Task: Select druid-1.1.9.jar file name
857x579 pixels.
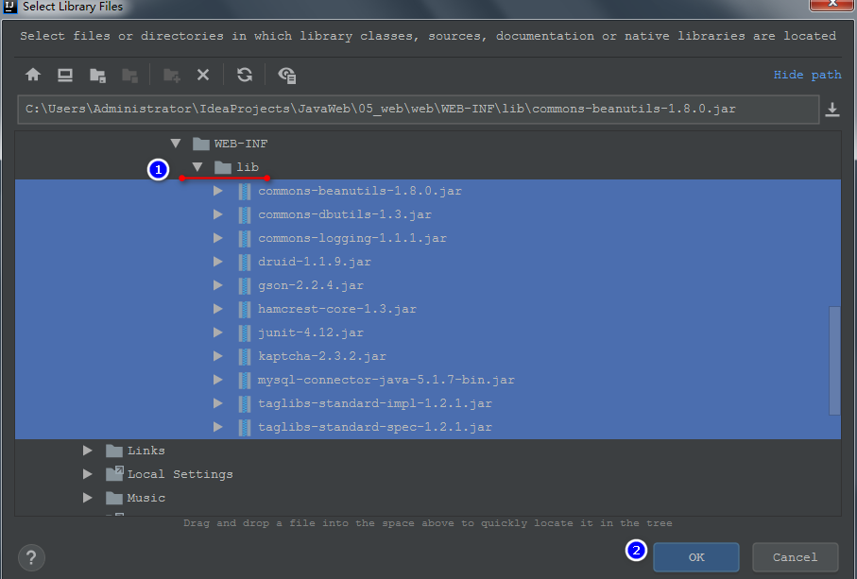Action: 315,263
